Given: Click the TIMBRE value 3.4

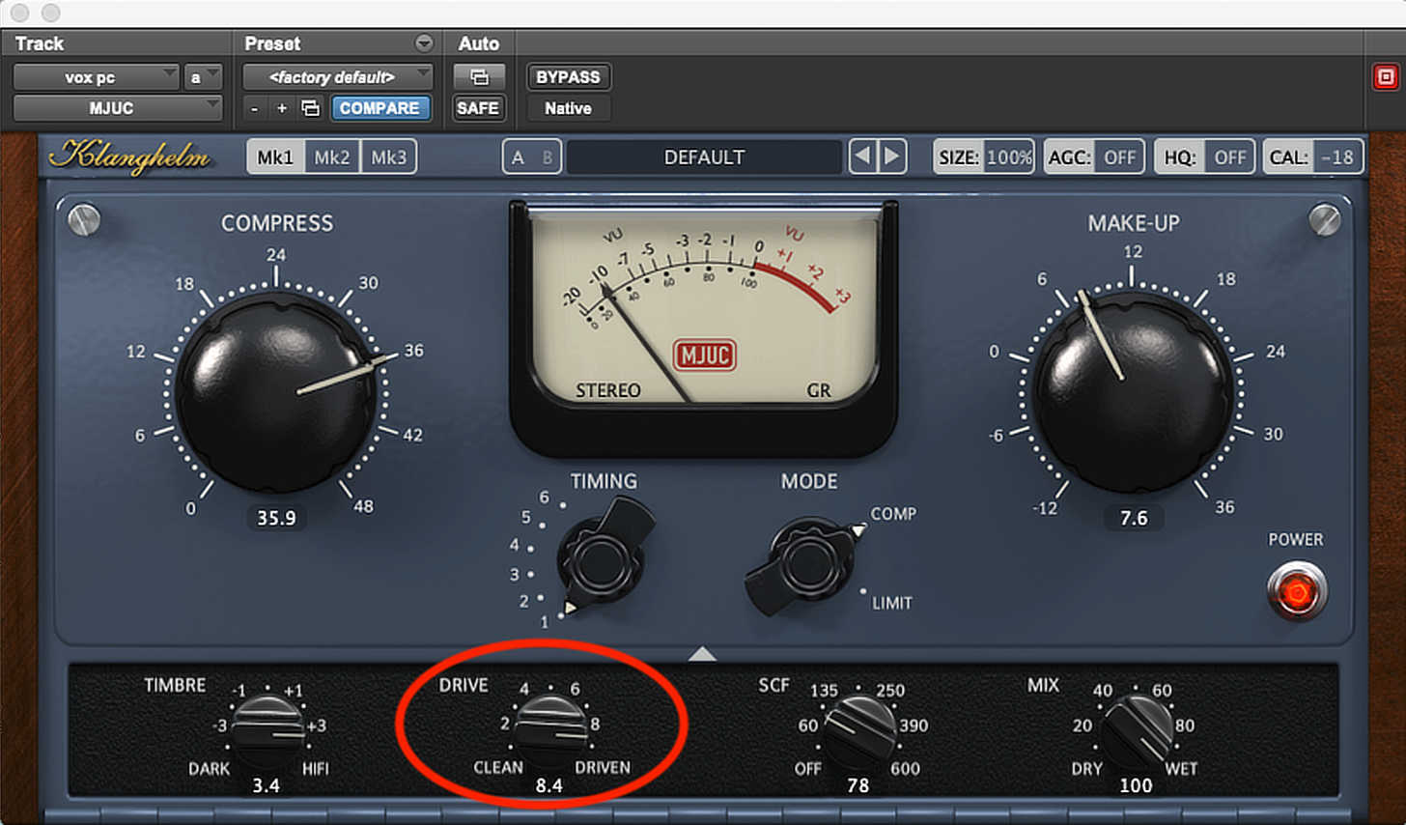Looking at the screenshot, I should 267,785.
